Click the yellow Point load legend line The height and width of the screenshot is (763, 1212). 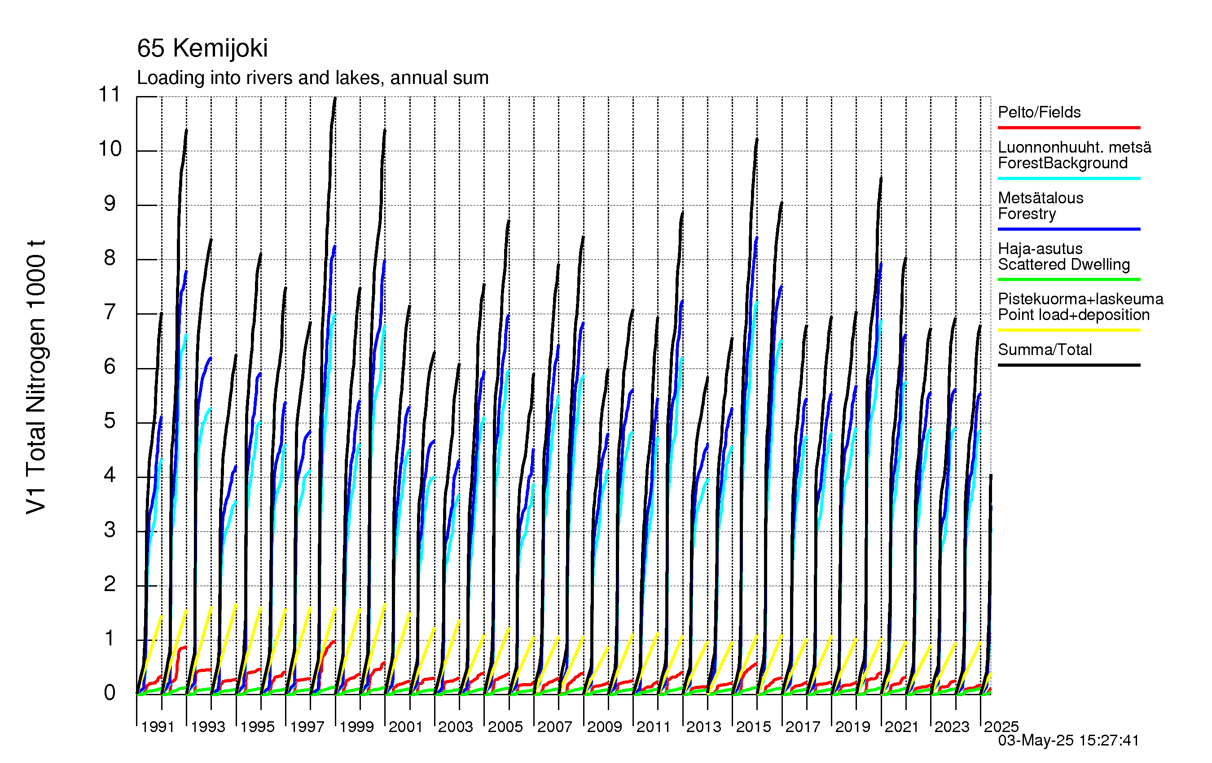(x=1069, y=330)
